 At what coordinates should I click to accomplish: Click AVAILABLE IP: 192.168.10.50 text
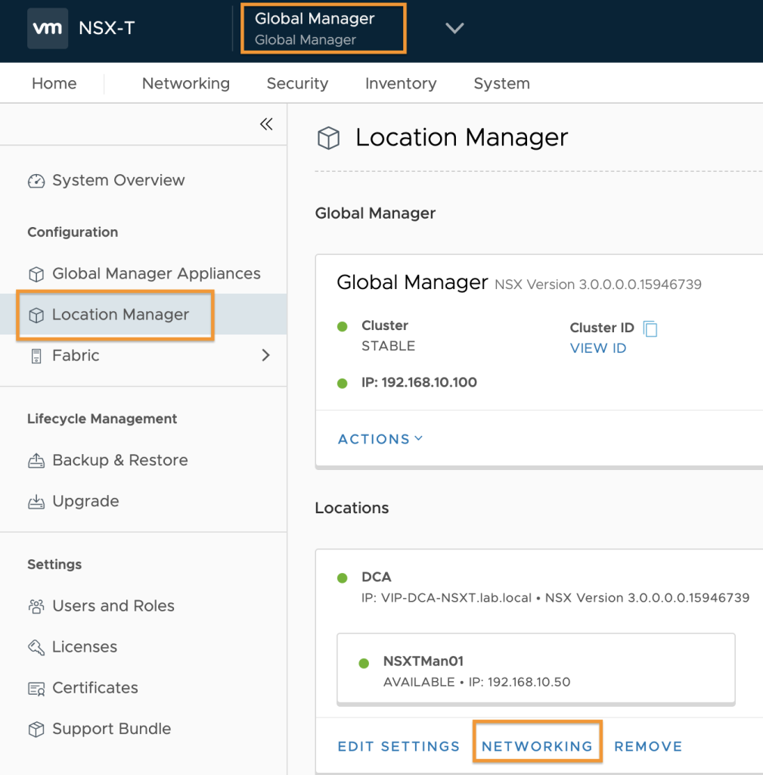[477, 683]
